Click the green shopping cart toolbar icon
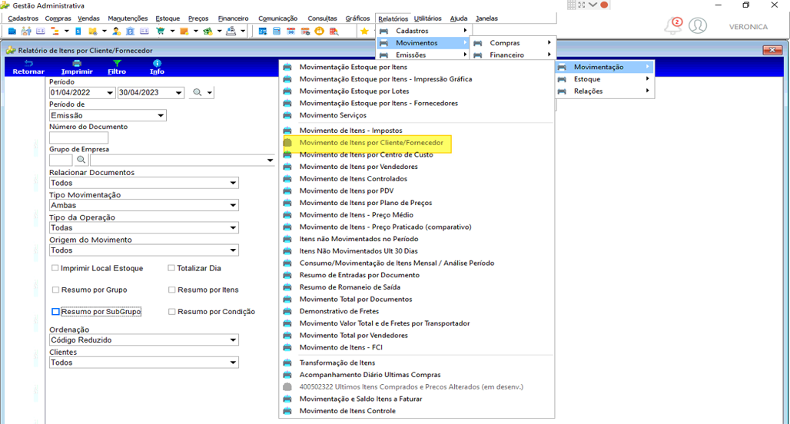This screenshot has height=424, width=790. point(161,31)
